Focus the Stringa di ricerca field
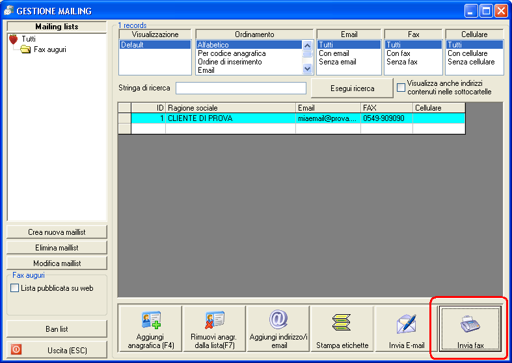Screen dimensions: 512x363 coord(241,88)
